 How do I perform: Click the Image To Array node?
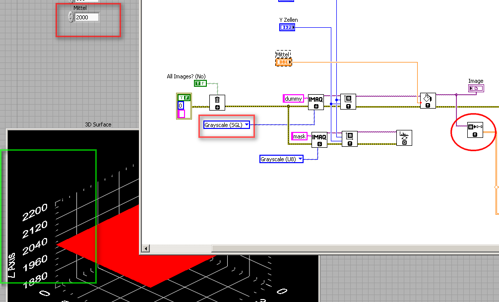[475, 130]
